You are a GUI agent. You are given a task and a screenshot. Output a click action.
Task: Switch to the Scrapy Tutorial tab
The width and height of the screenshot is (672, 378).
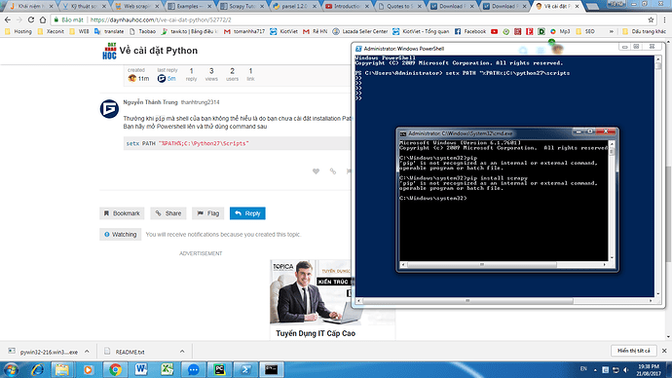coord(243,7)
